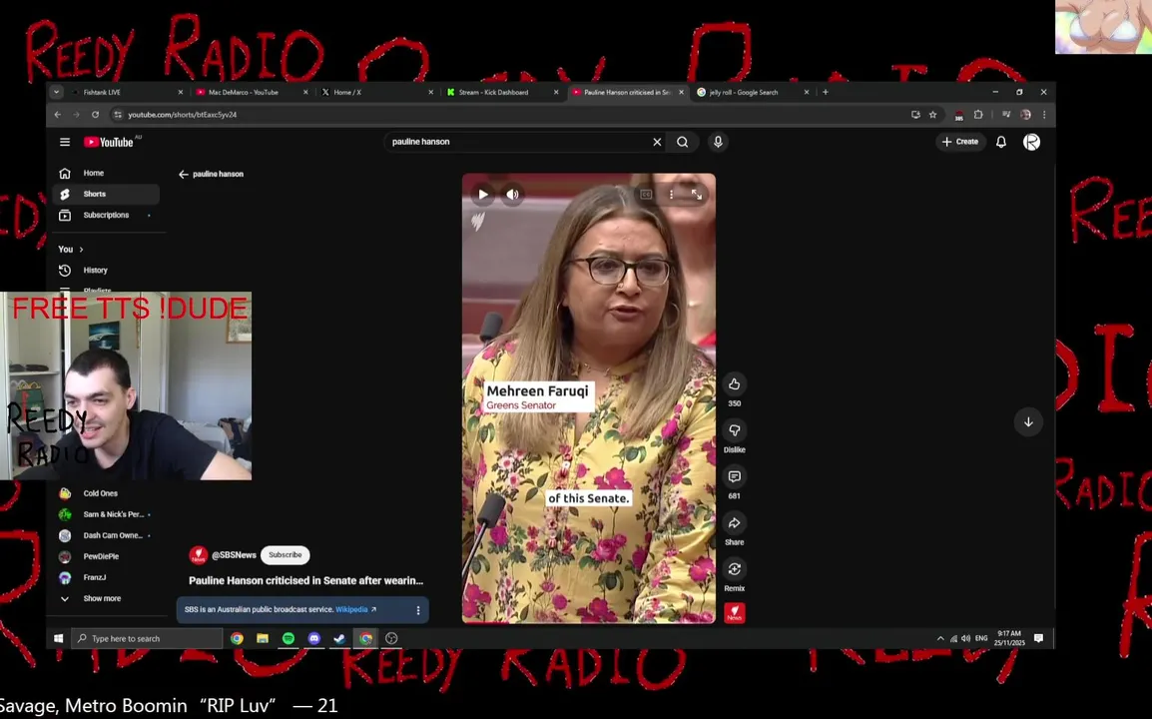Enter fullscreen on the Short player
Viewport: 1152px width, 719px height.
pos(697,194)
